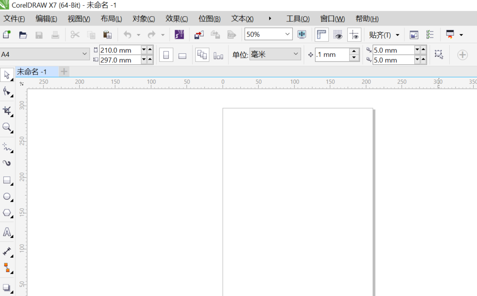Open the 文本(X) menu

[x=242, y=19]
